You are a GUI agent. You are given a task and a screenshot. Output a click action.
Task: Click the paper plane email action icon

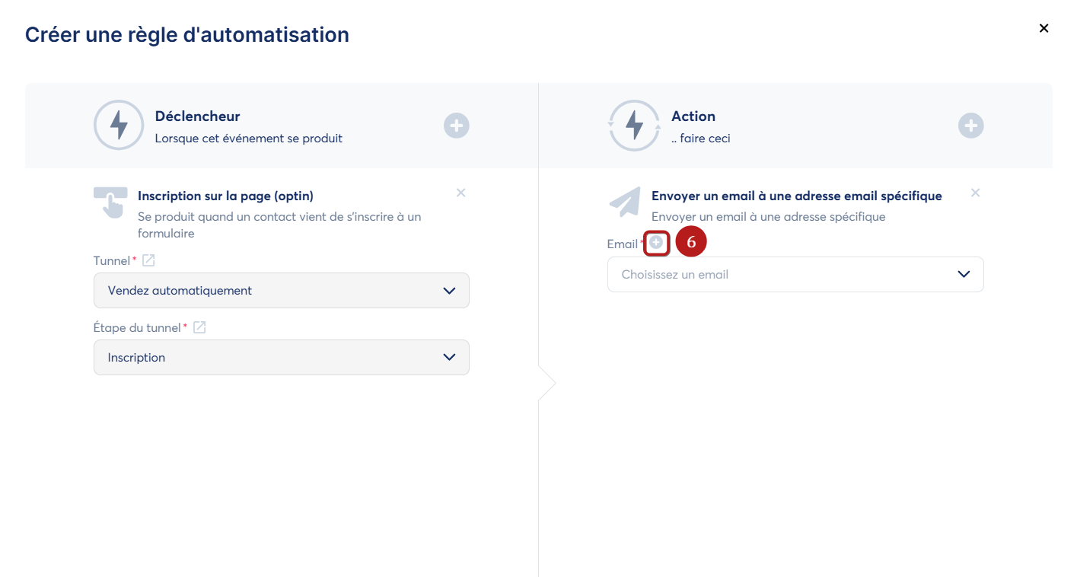[x=624, y=202]
